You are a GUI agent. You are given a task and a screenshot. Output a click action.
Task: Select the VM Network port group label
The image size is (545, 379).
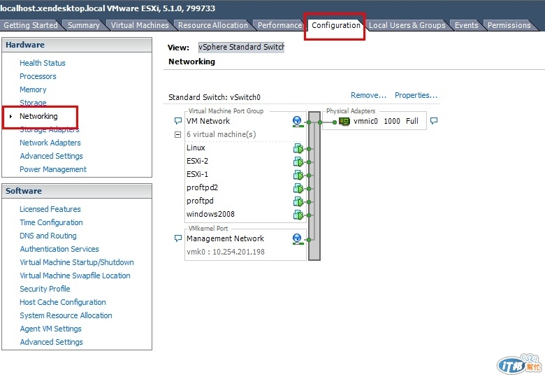tap(208, 121)
